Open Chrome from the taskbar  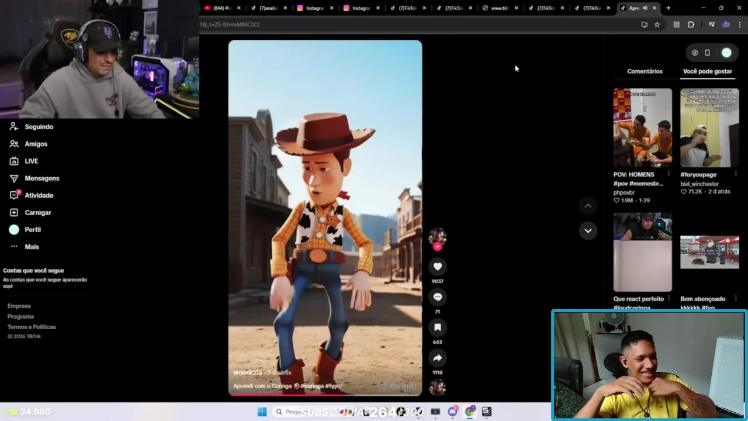click(470, 412)
